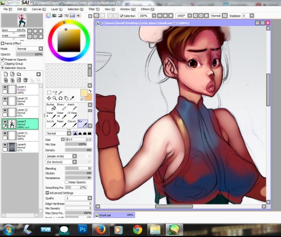Adjust the Blending slider
This screenshot has width=281, height=237.
click(78, 168)
